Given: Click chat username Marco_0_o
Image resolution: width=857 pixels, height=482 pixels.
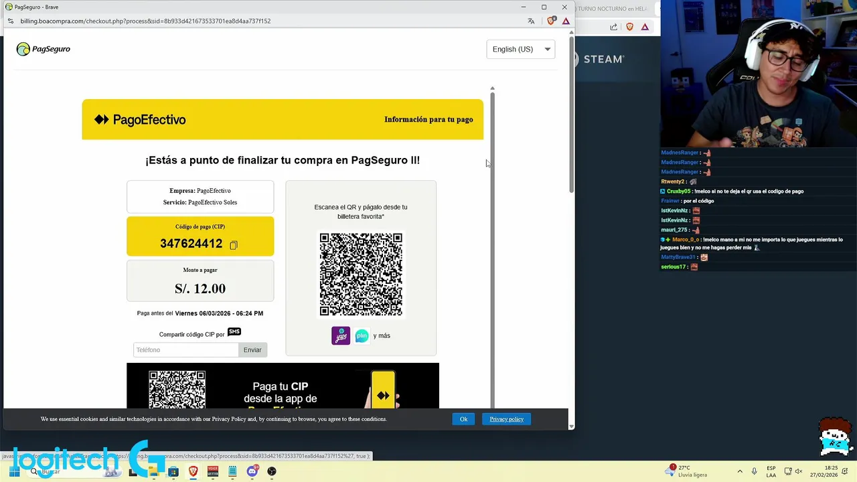Looking at the screenshot, I should coord(686,240).
